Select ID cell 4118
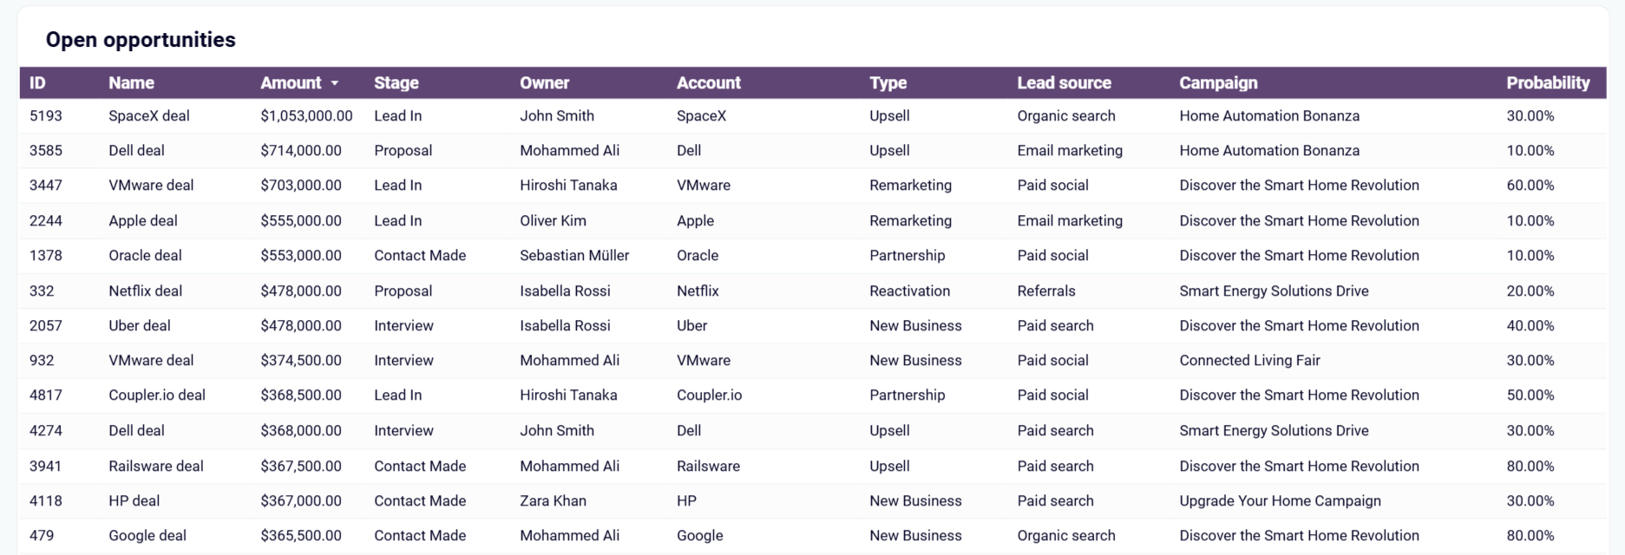Viewport: 1625px width, 555px height. (46, 501)
